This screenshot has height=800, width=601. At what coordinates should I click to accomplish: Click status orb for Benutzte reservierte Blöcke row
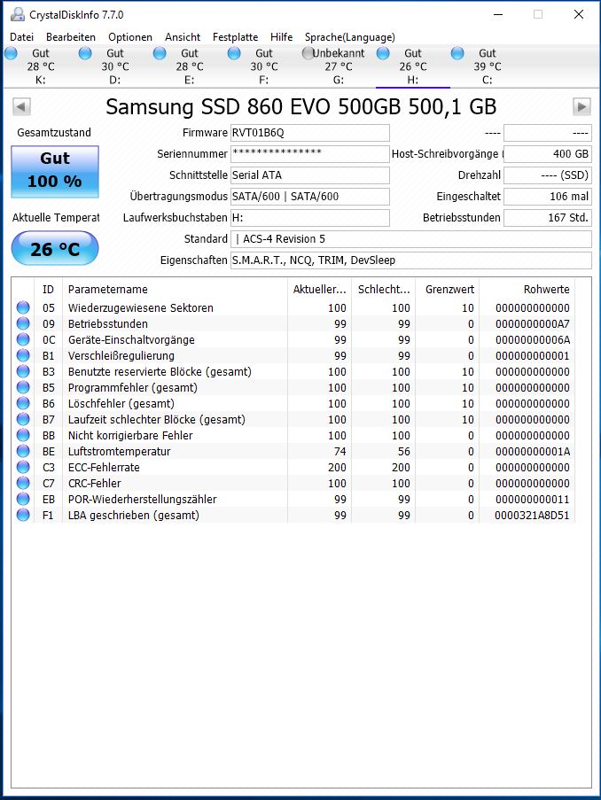pos(23,371)
